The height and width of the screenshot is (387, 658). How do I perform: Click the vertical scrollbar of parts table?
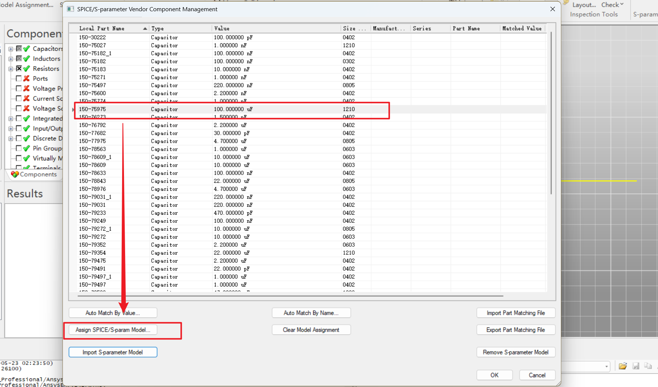[x=551, y=112]
